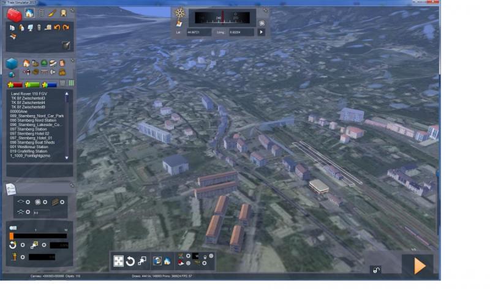490x289 pixels.
Task: Filter by track-side sign category
Action: click(26, 72)
